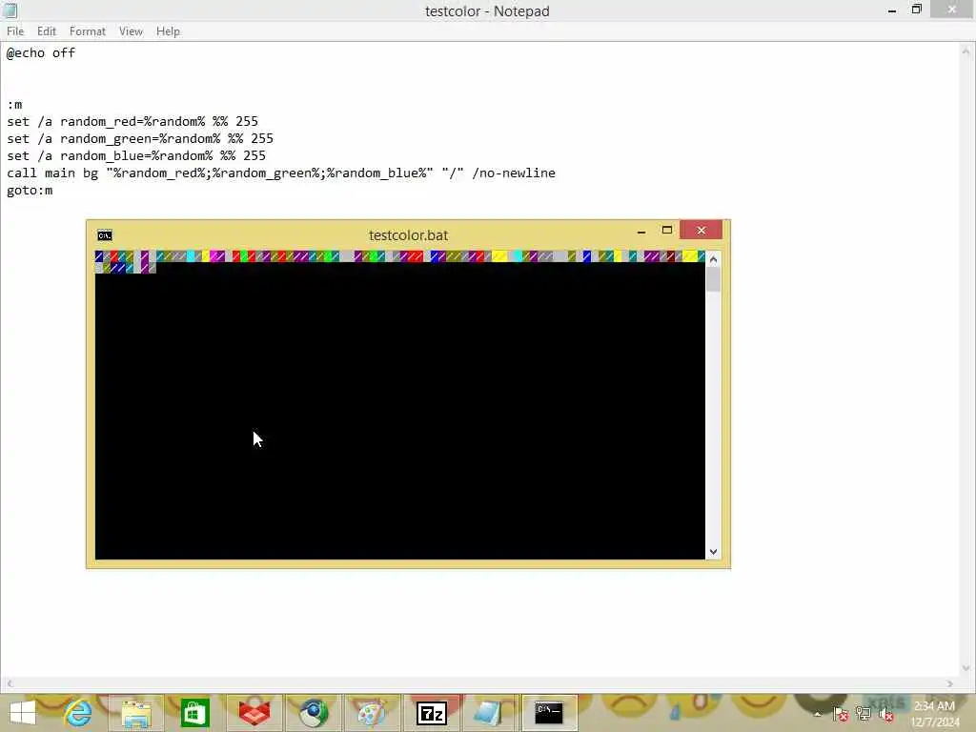Click the '/no-newline' text in Notepad
This screenshot has height=732, width=976.
point(514,173)
